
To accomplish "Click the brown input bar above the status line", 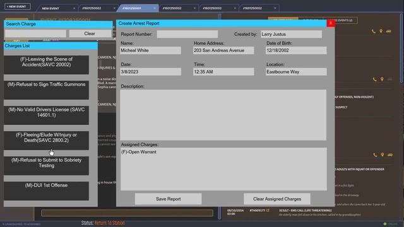I will (127, 213).
